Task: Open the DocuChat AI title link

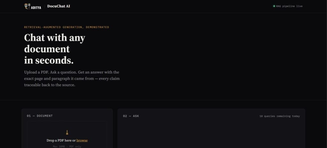Action: (x=59, y=6)
